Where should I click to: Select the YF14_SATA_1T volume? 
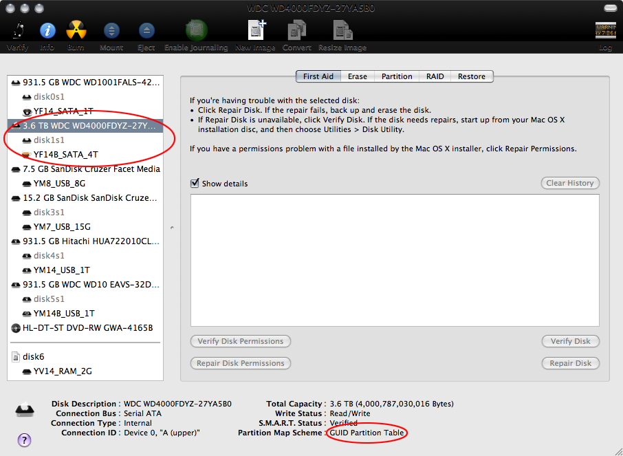(x=85, y=111)
